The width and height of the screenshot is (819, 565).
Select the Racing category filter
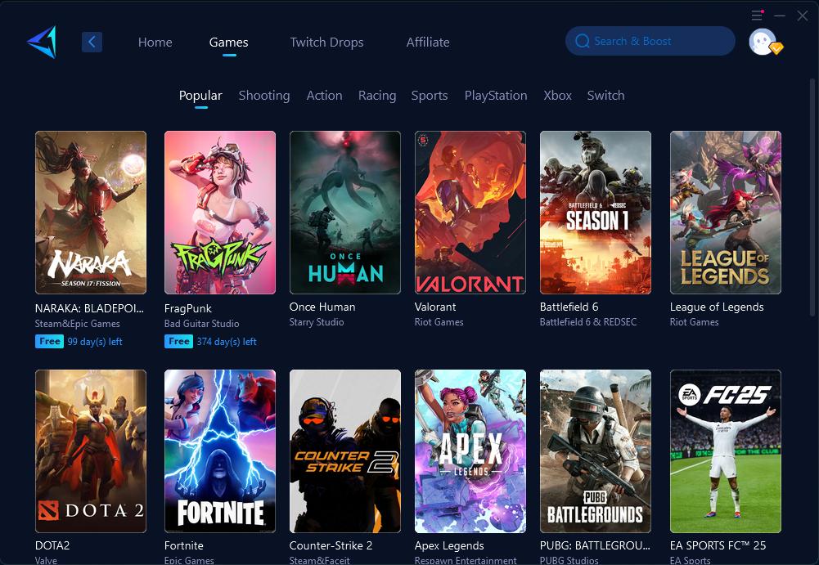click(x=376, y=96)
